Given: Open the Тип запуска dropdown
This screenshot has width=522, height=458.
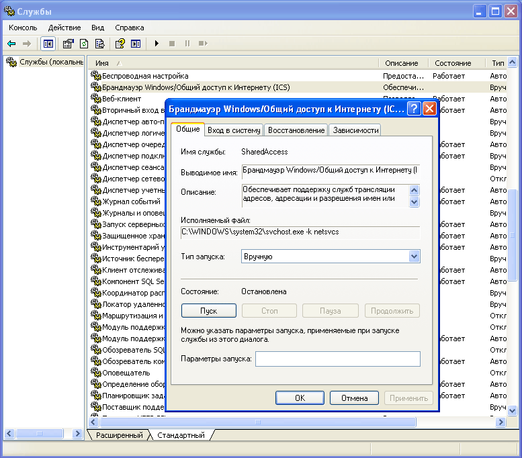Looking at the screenshot, I should coord(331,257).
